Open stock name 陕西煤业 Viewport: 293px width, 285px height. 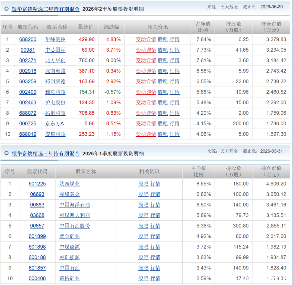(69, 184)
